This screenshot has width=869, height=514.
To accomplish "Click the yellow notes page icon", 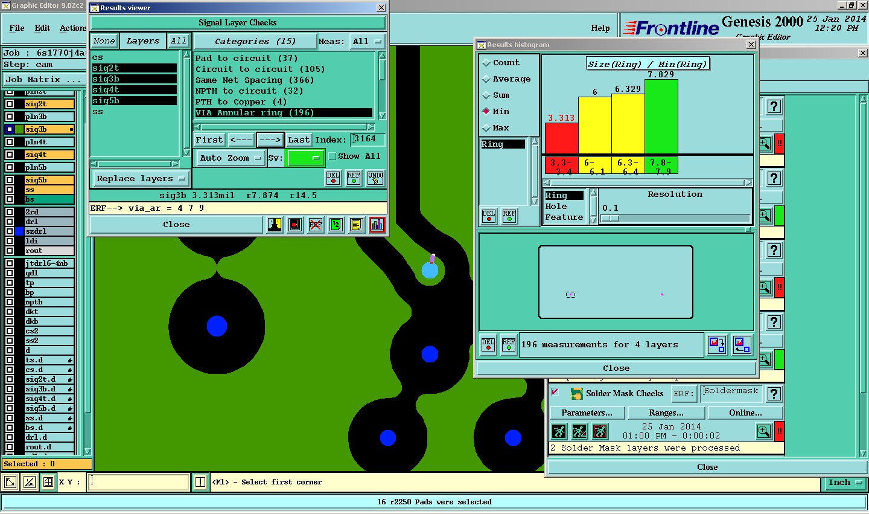I will tap(357, 225).
